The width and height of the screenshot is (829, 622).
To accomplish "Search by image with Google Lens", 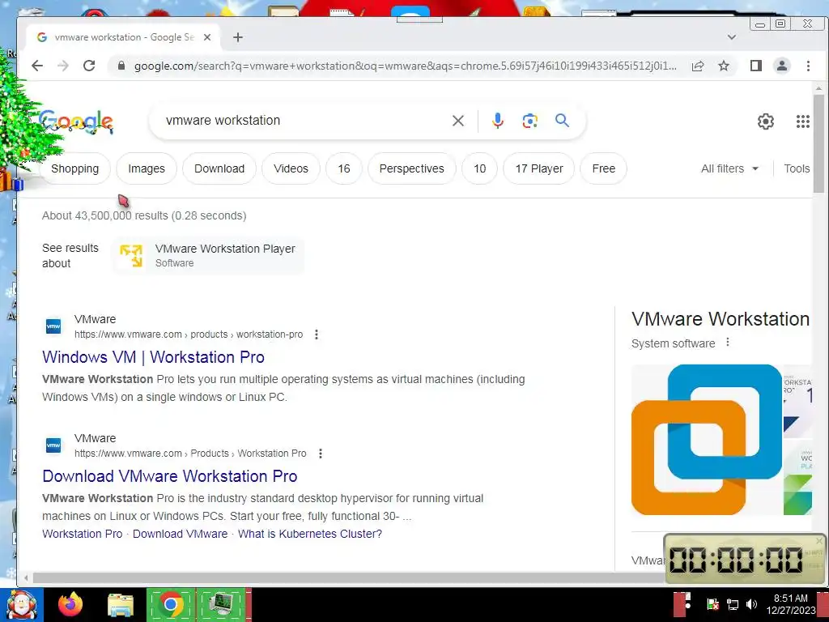I will 529,121.
